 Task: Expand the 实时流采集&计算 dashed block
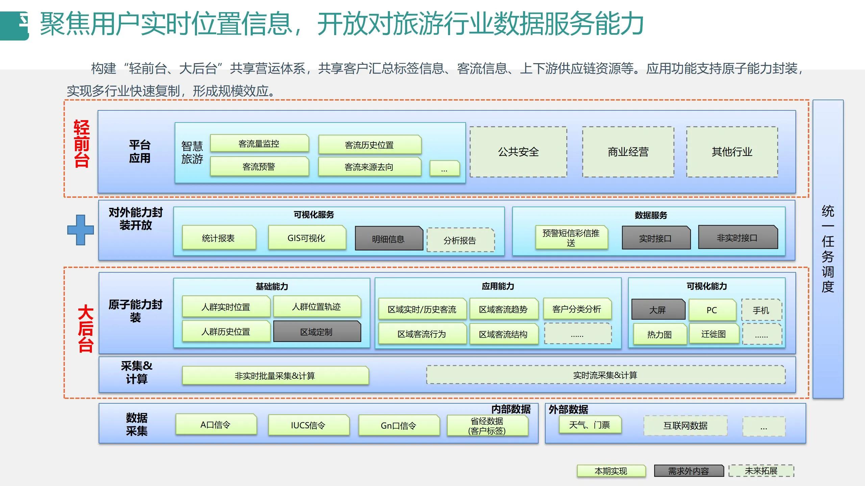(605, 375)
